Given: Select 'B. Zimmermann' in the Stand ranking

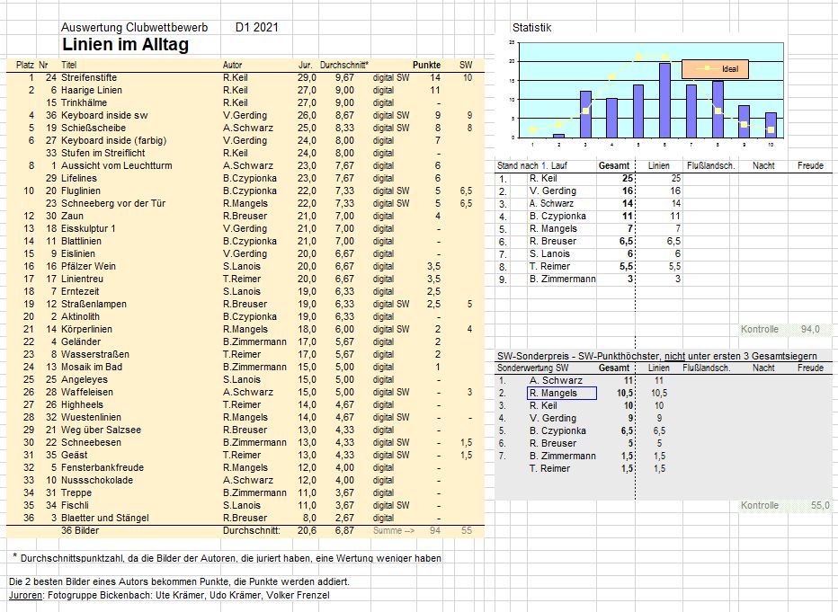Looking at the screenshot, I should [x=562, y=279].
